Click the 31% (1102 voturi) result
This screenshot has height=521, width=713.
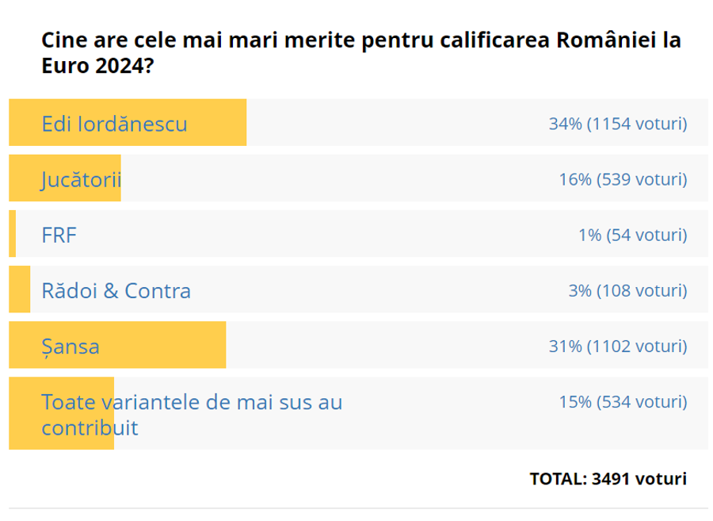(x=618, y=347)
